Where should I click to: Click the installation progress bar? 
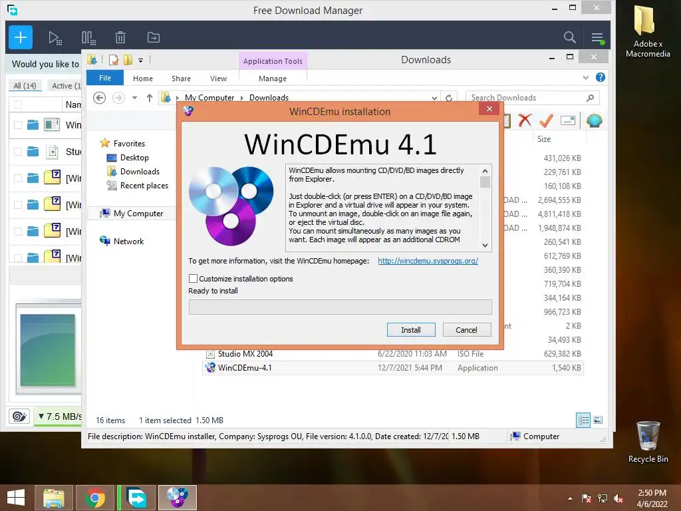(x=340, y=307)
